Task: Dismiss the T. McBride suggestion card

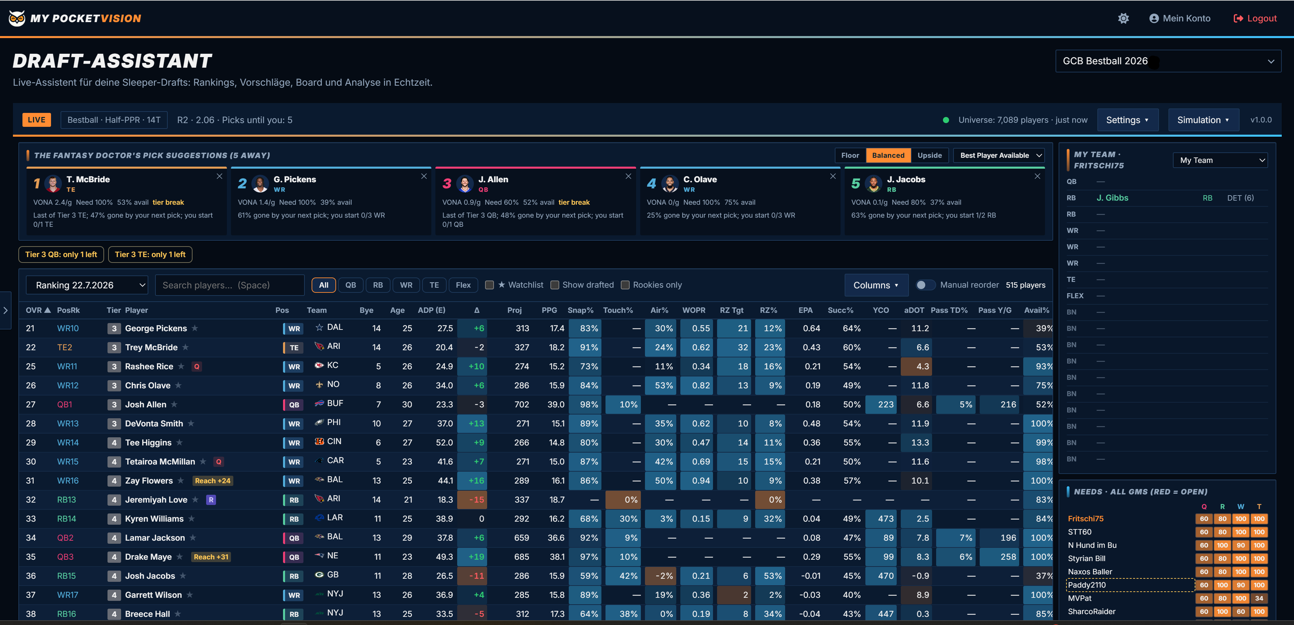Action: pos(219,176)
